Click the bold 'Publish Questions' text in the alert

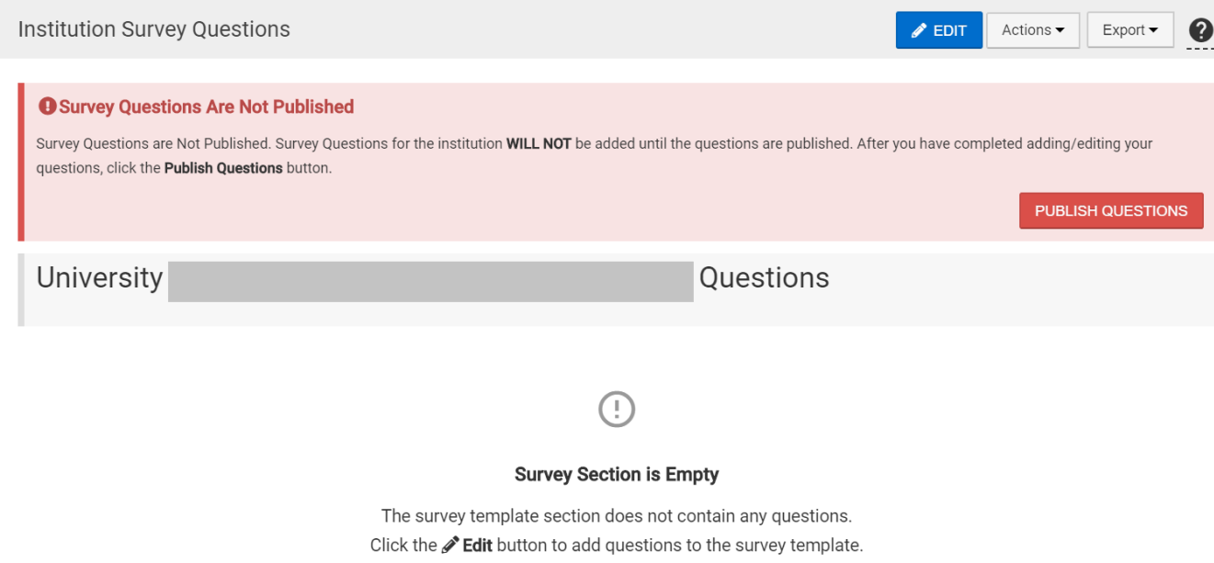coord(223,168)
